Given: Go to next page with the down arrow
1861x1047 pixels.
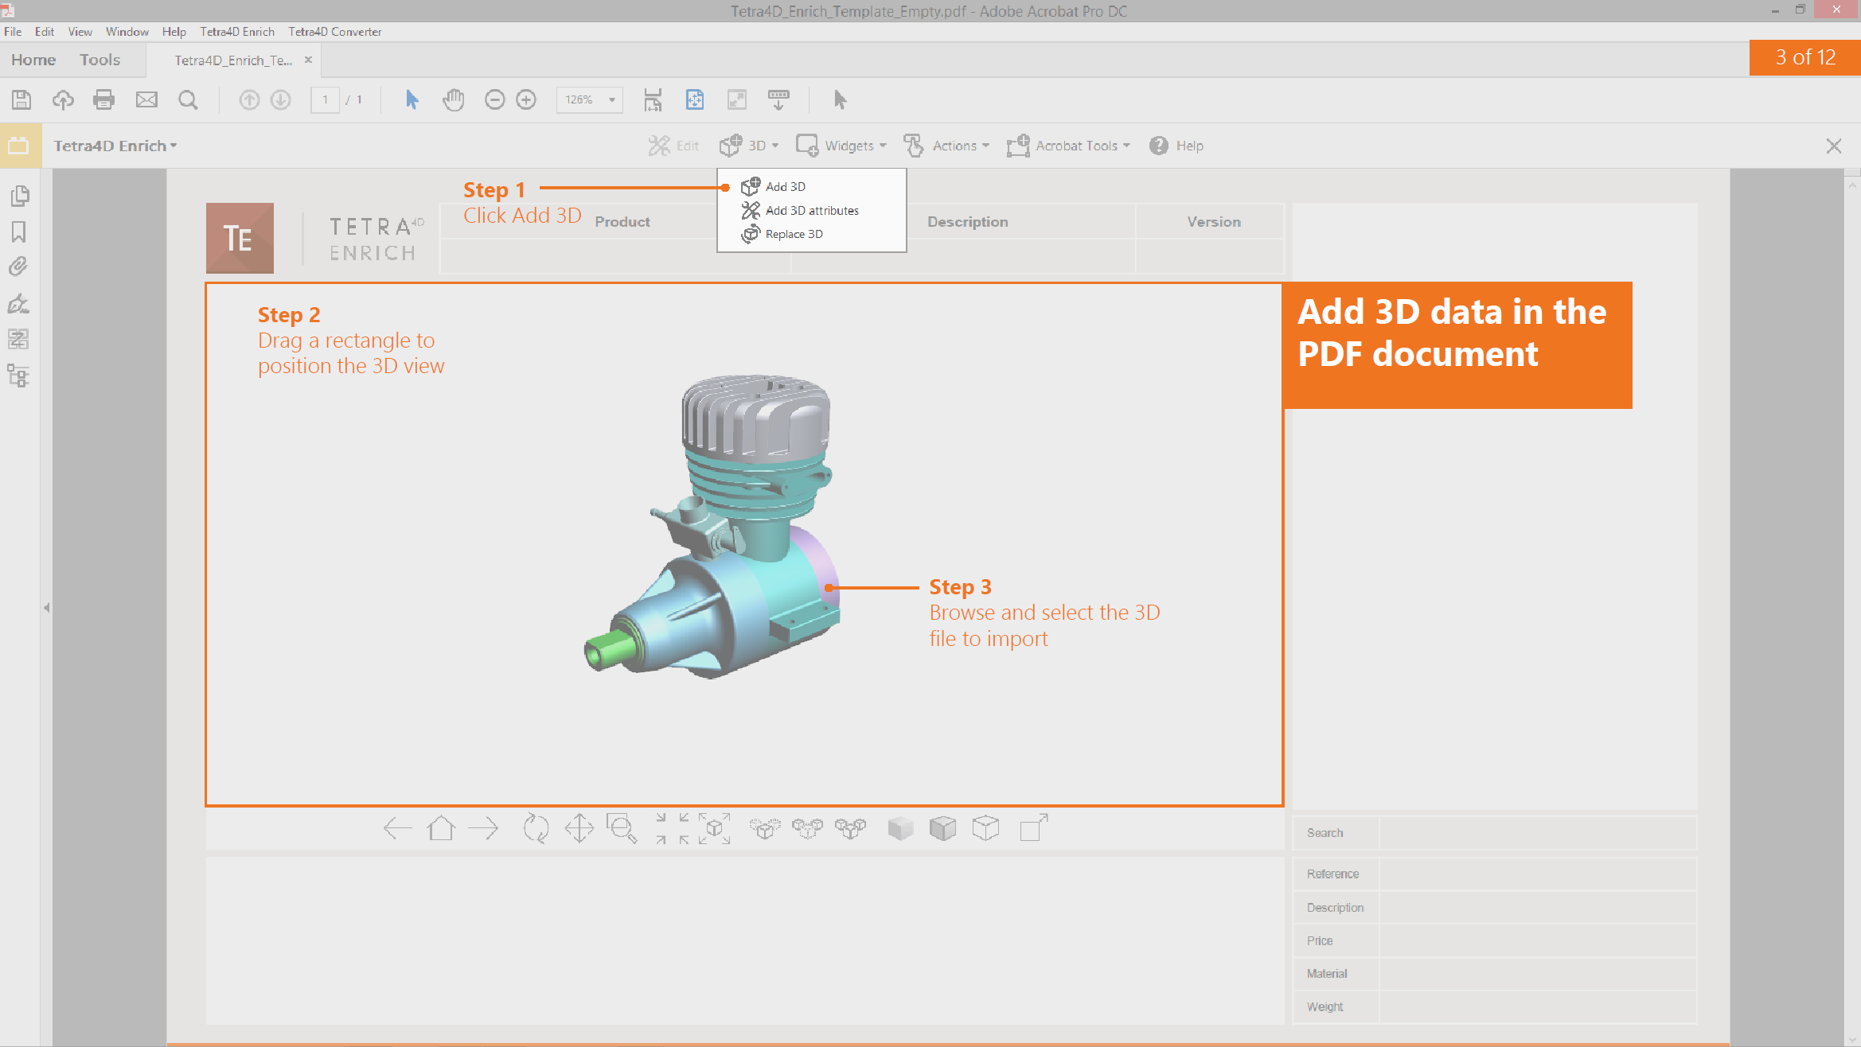Looking at the screenshot, I should [x=280, y=99].
